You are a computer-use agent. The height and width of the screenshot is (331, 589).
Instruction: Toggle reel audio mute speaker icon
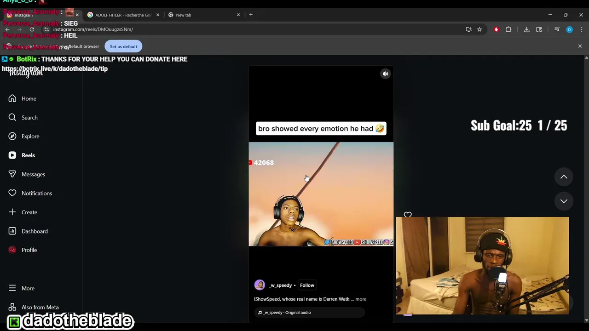pyautogui.click(x=386, y=74)
